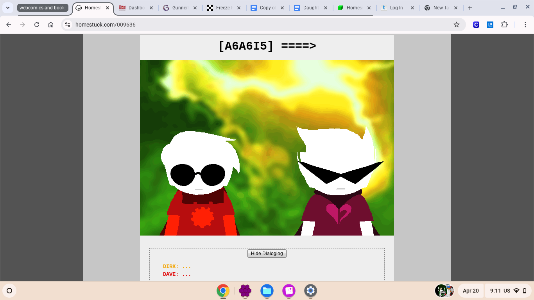Open the magenta sparkle app on the shelf
Screen dimensions: 534x300
coord(289,291)
